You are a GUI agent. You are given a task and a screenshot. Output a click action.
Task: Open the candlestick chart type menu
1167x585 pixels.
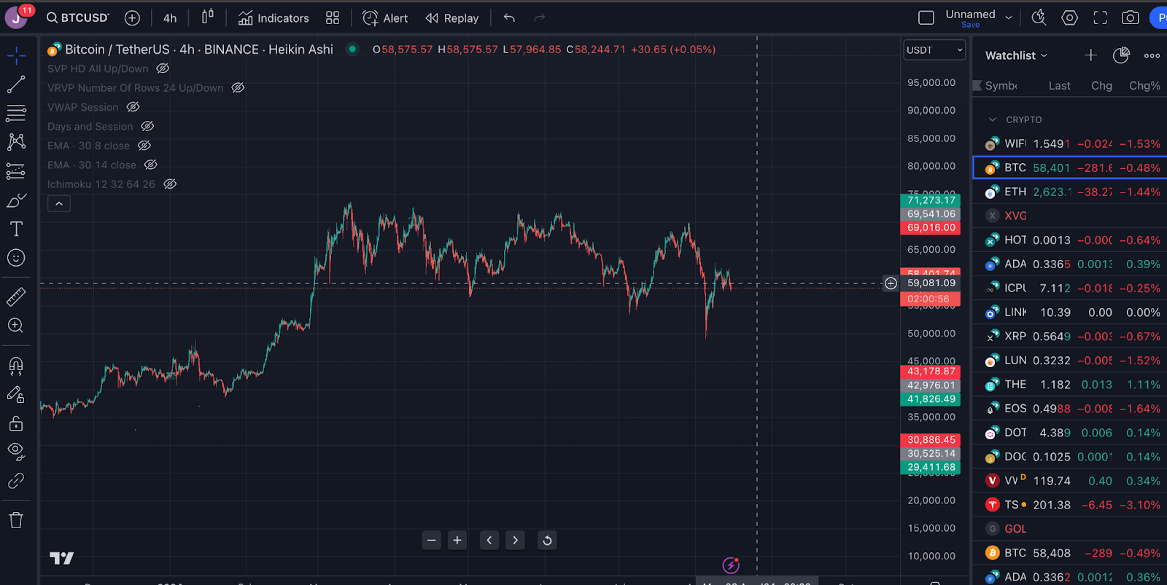coord(208,17)
